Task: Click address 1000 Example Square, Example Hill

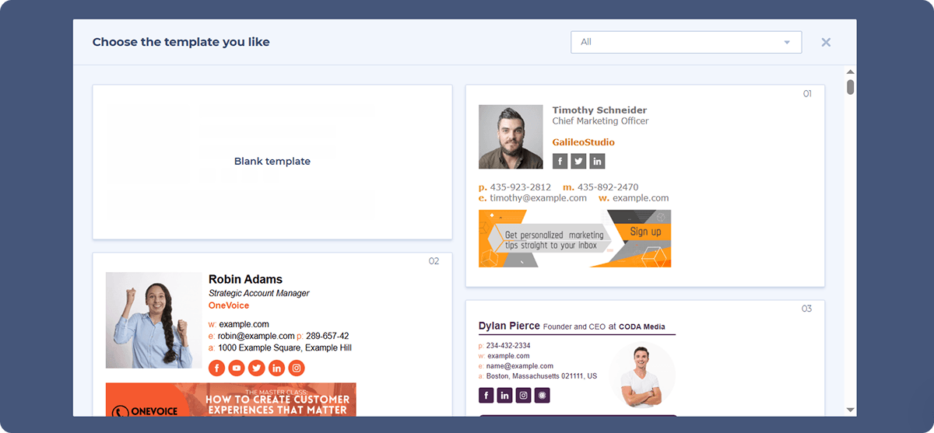Action: [284, 347]
